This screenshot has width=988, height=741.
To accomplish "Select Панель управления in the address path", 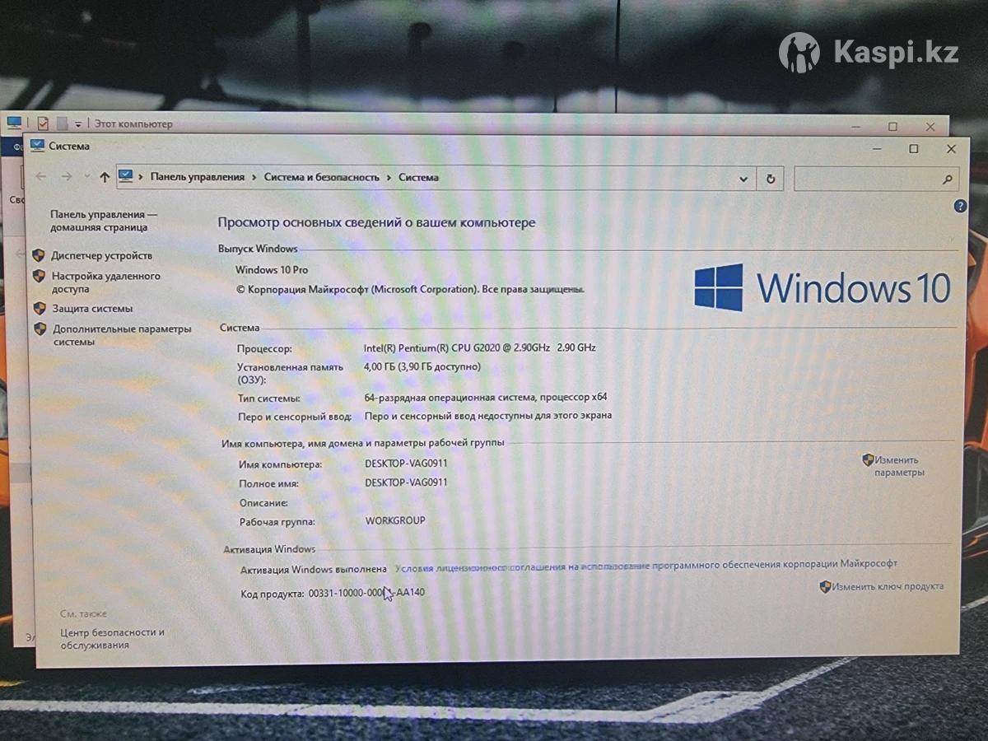I will (x=197, y=177).
